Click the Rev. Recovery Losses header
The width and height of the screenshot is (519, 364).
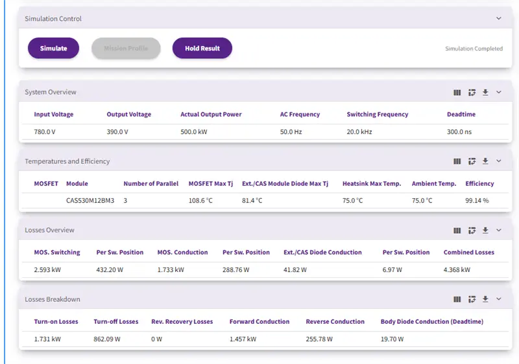coord(182,322)
